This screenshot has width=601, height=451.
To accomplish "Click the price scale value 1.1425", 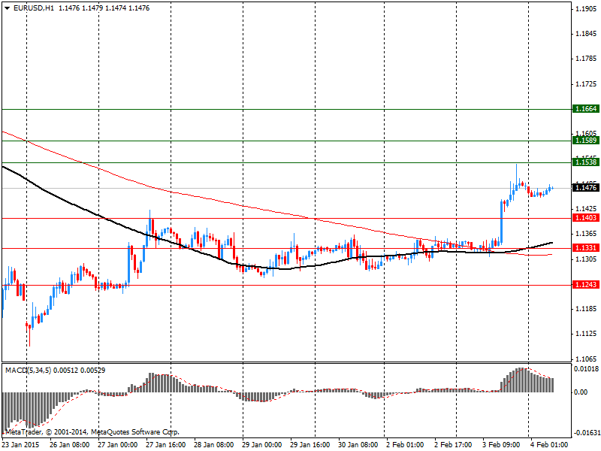I will click(x=586, y=209).
